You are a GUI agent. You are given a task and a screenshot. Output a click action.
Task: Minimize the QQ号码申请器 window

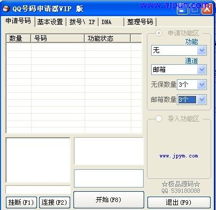click(182, 9)
